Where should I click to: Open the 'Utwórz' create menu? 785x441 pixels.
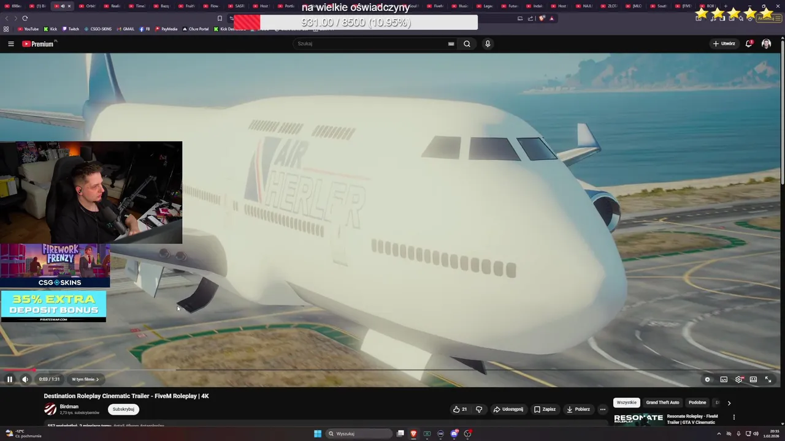[x=724, y=43]
